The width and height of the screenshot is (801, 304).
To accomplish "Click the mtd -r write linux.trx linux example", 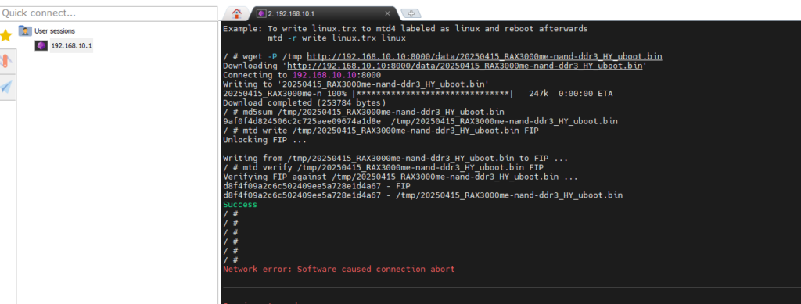I will [x=336, y=38].
